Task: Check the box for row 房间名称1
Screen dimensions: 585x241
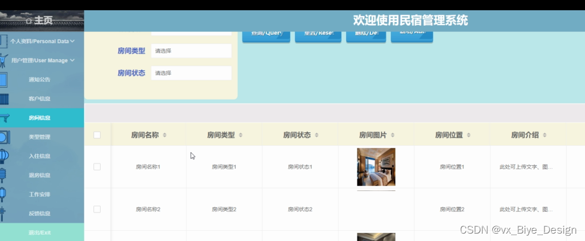Action: pyautogui.click(x=97, y=166)
